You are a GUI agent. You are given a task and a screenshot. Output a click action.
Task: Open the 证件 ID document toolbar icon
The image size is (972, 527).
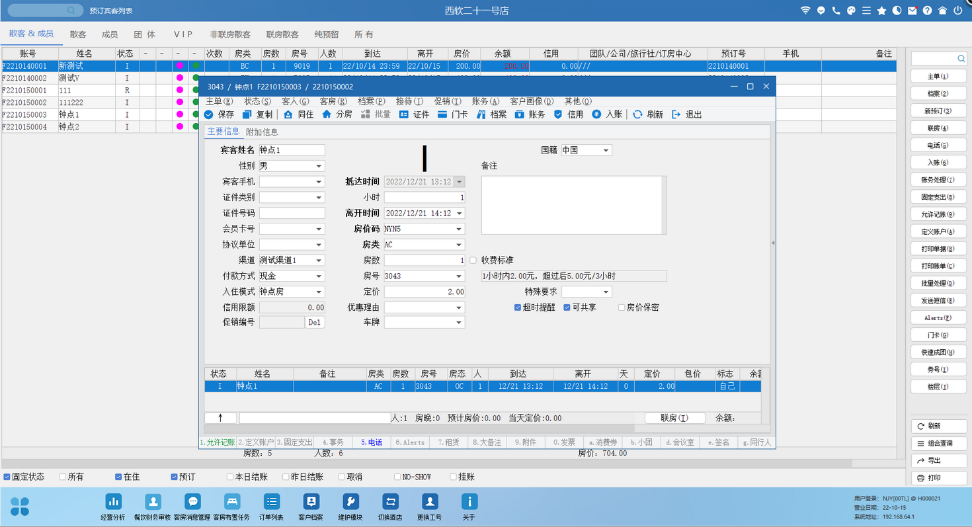click(403, 114)
